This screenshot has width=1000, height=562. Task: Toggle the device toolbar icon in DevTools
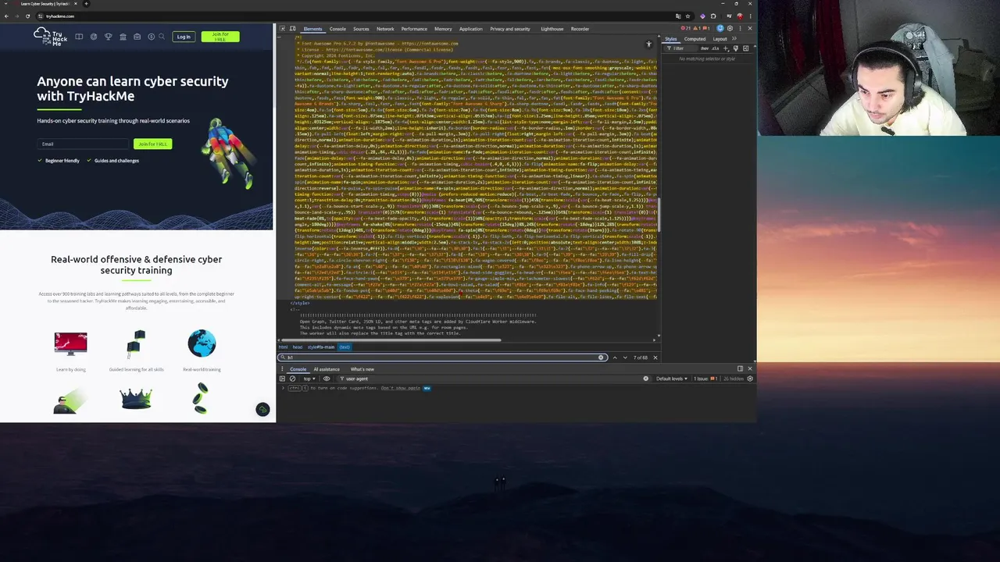[292, 29]
